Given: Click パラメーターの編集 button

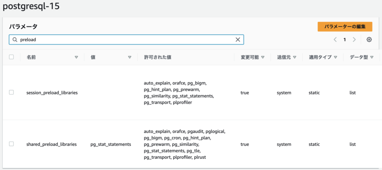Looking at the screenshot, I should [x=345, y=27].
